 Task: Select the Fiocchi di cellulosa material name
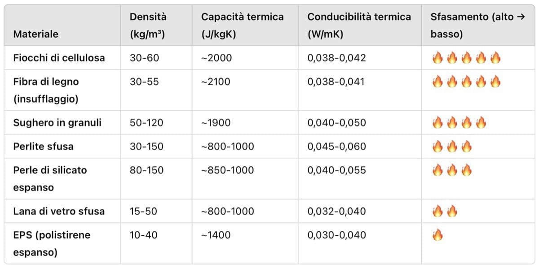[x=59, y=58]
